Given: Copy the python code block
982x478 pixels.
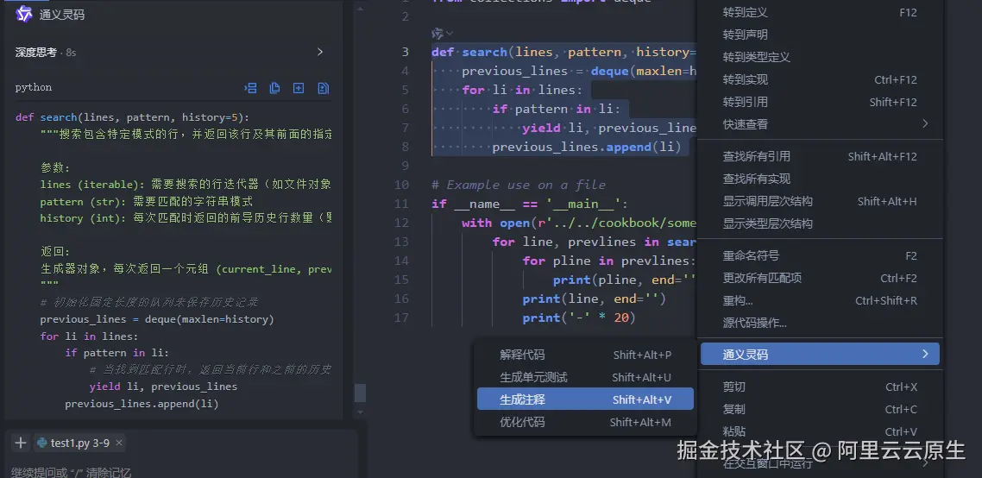Looking at the screenshot, I should click(x=274, y=88).
